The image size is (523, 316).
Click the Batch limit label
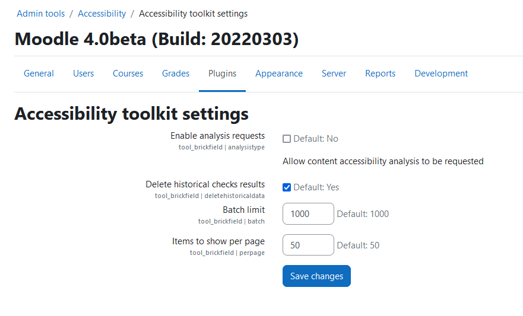244,210
